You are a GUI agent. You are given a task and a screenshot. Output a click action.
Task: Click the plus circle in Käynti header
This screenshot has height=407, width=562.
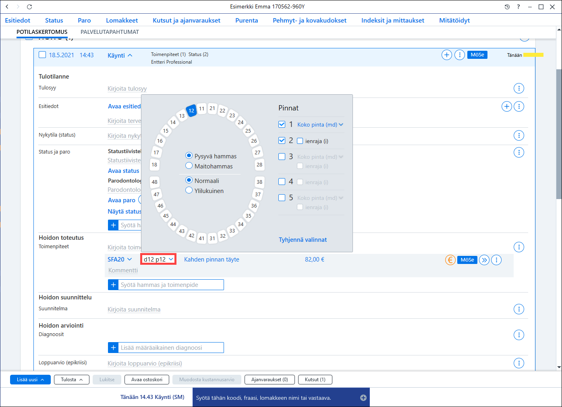pyautogui.click(x=447, y=55)
